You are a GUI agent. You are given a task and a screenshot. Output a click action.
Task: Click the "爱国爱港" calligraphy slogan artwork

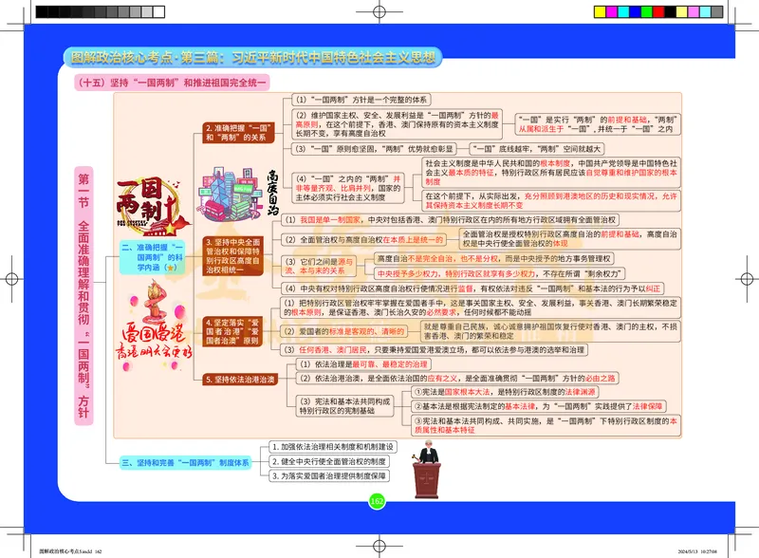point(154,334)
